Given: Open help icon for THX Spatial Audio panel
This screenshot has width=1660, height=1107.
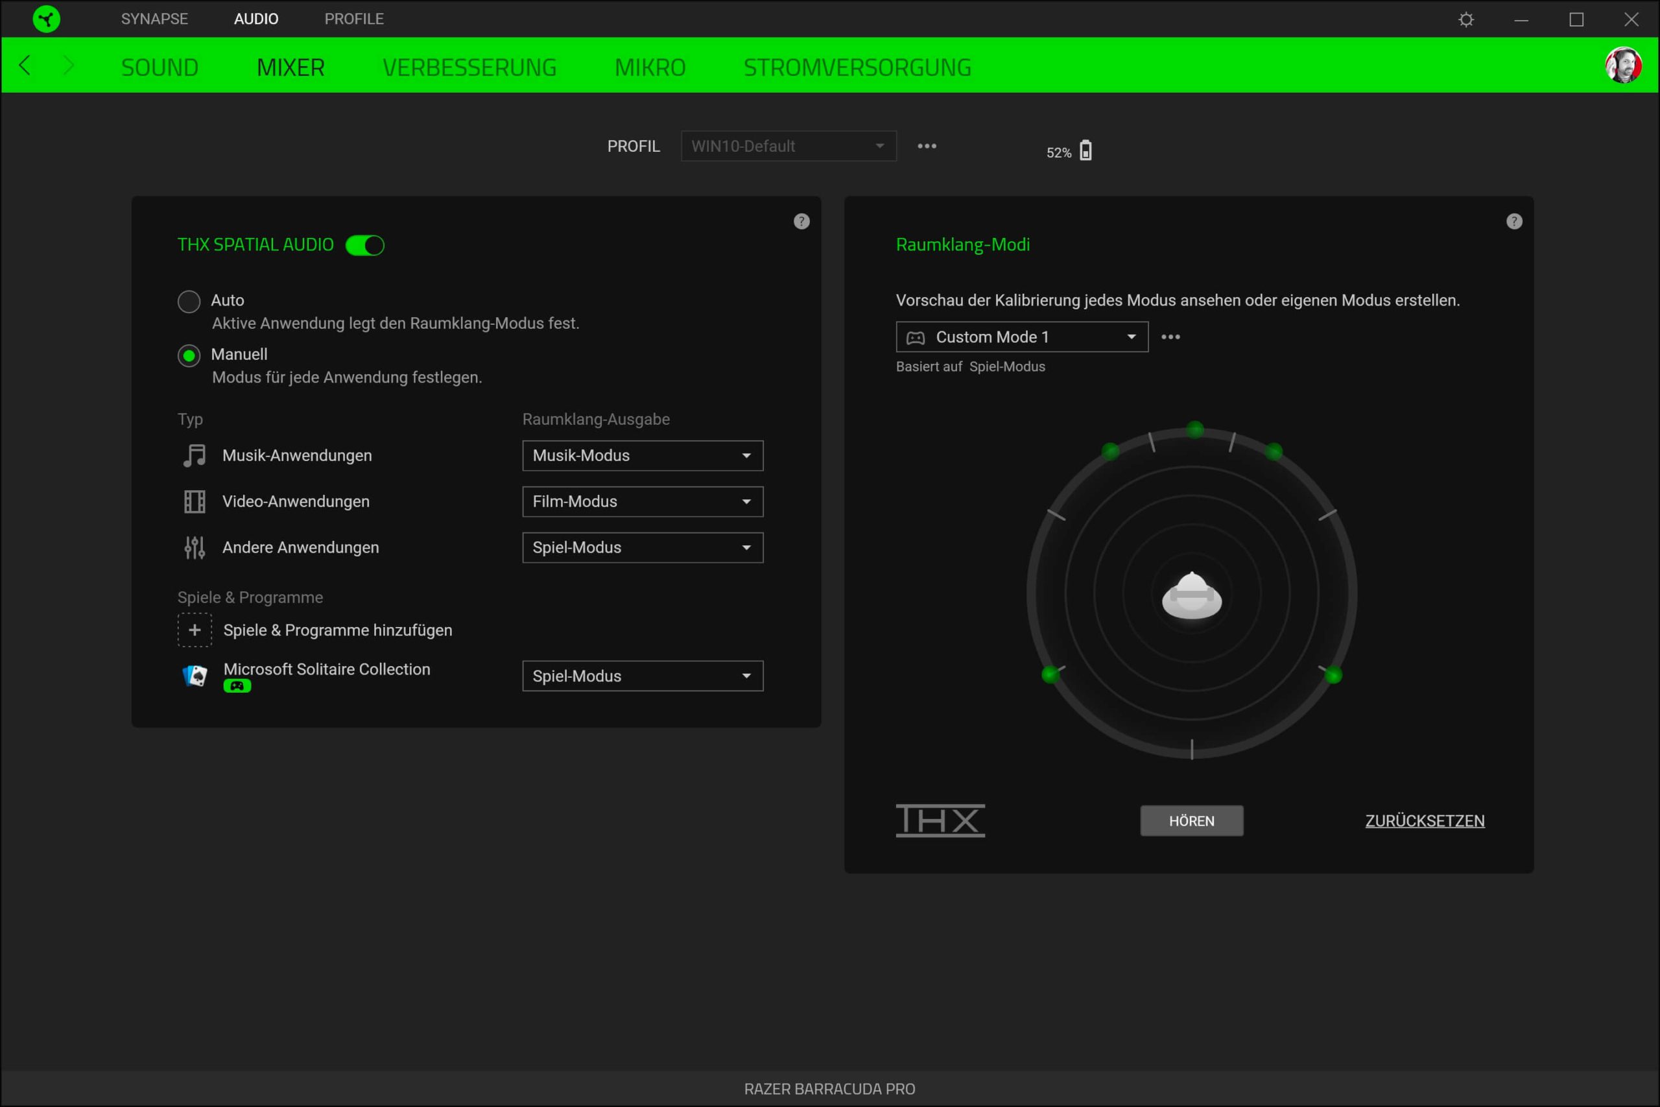Looking at the screenshot, I should (801, 222).
